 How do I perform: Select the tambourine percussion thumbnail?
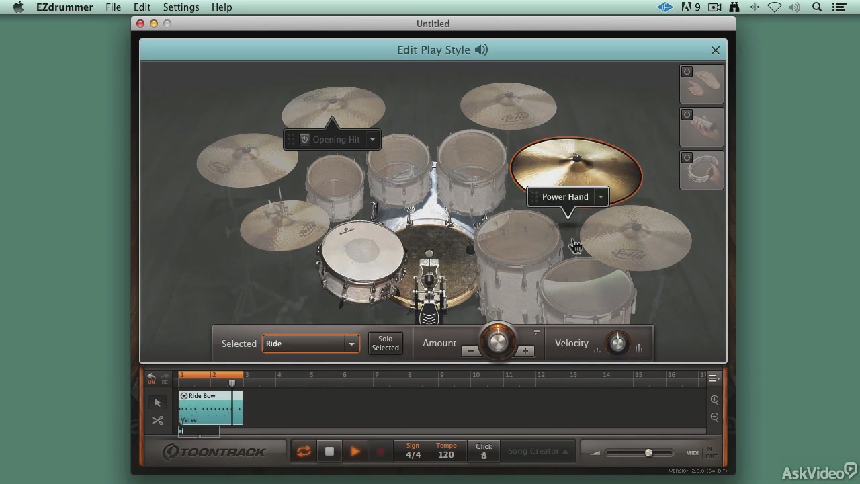[x=702, y=171]
